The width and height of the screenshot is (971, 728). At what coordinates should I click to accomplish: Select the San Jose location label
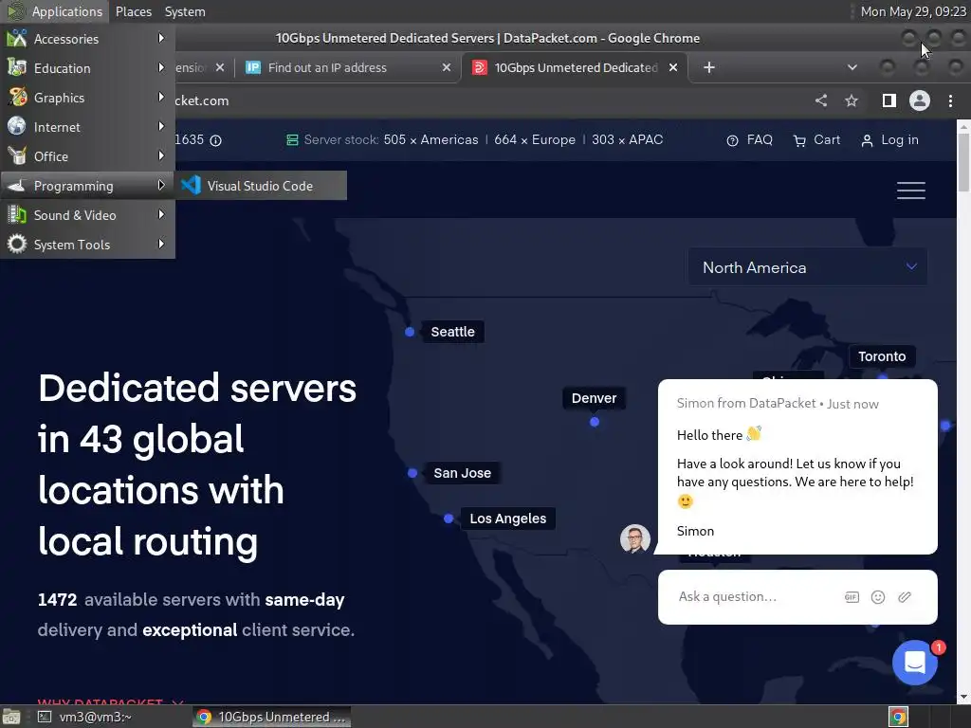pos(463,473)
